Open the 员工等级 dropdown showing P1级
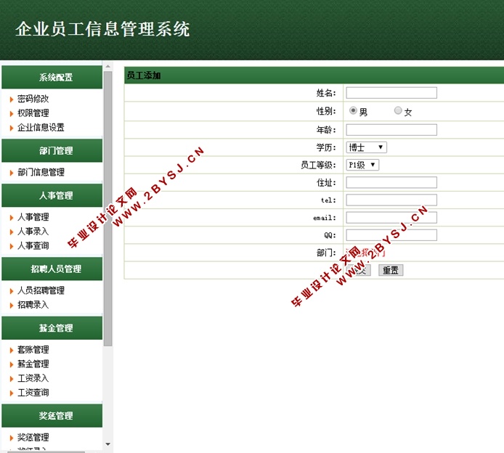This screenshot has height=453, width=504. 362,165
